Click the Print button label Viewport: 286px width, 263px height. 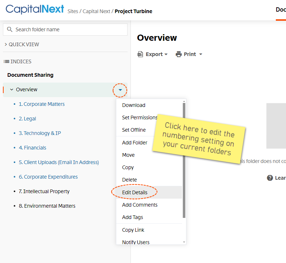click(190, 54)
